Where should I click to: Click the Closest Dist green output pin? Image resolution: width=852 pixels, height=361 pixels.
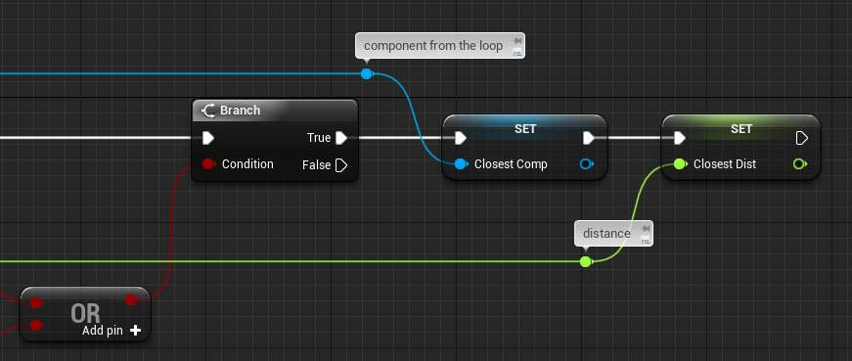(x=800, y=163)
